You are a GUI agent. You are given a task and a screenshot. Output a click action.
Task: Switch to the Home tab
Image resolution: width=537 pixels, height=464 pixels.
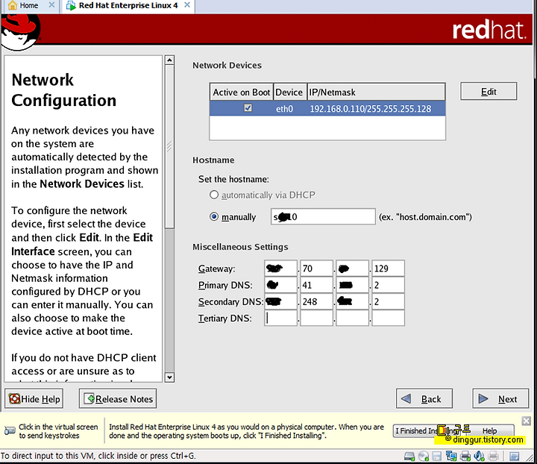(x=29, y=5)
